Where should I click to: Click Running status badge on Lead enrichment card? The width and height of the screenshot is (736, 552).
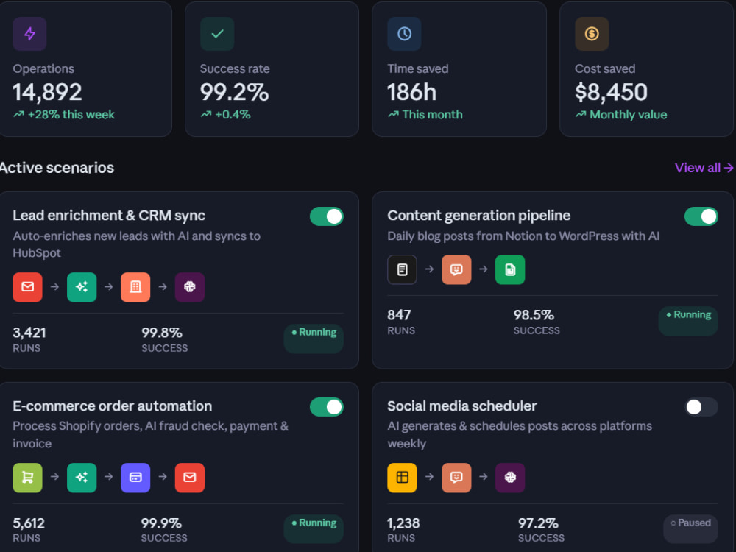tap(314, 339)
